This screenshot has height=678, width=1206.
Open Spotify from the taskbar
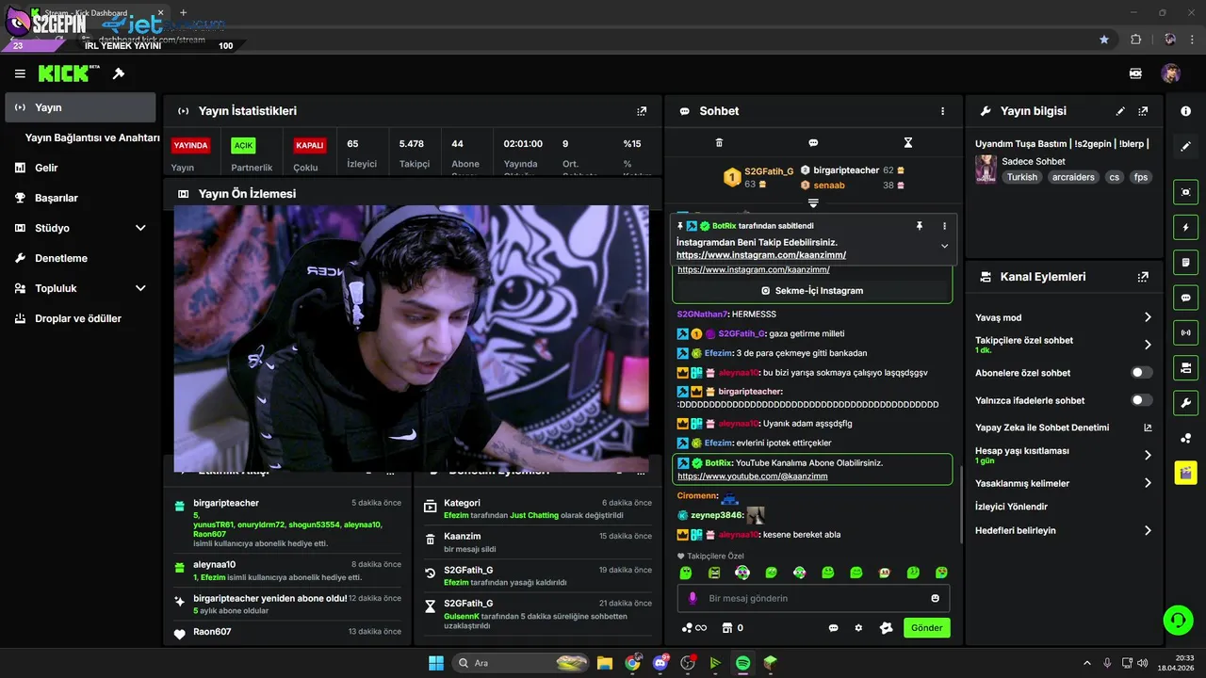coord(742,663)
